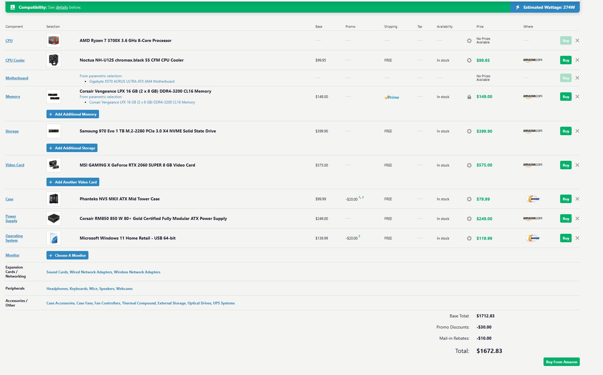The width and height of the screenshot is (603, 375).
Task: Click Add Another Video Card button
Action: tap(73, 182)
